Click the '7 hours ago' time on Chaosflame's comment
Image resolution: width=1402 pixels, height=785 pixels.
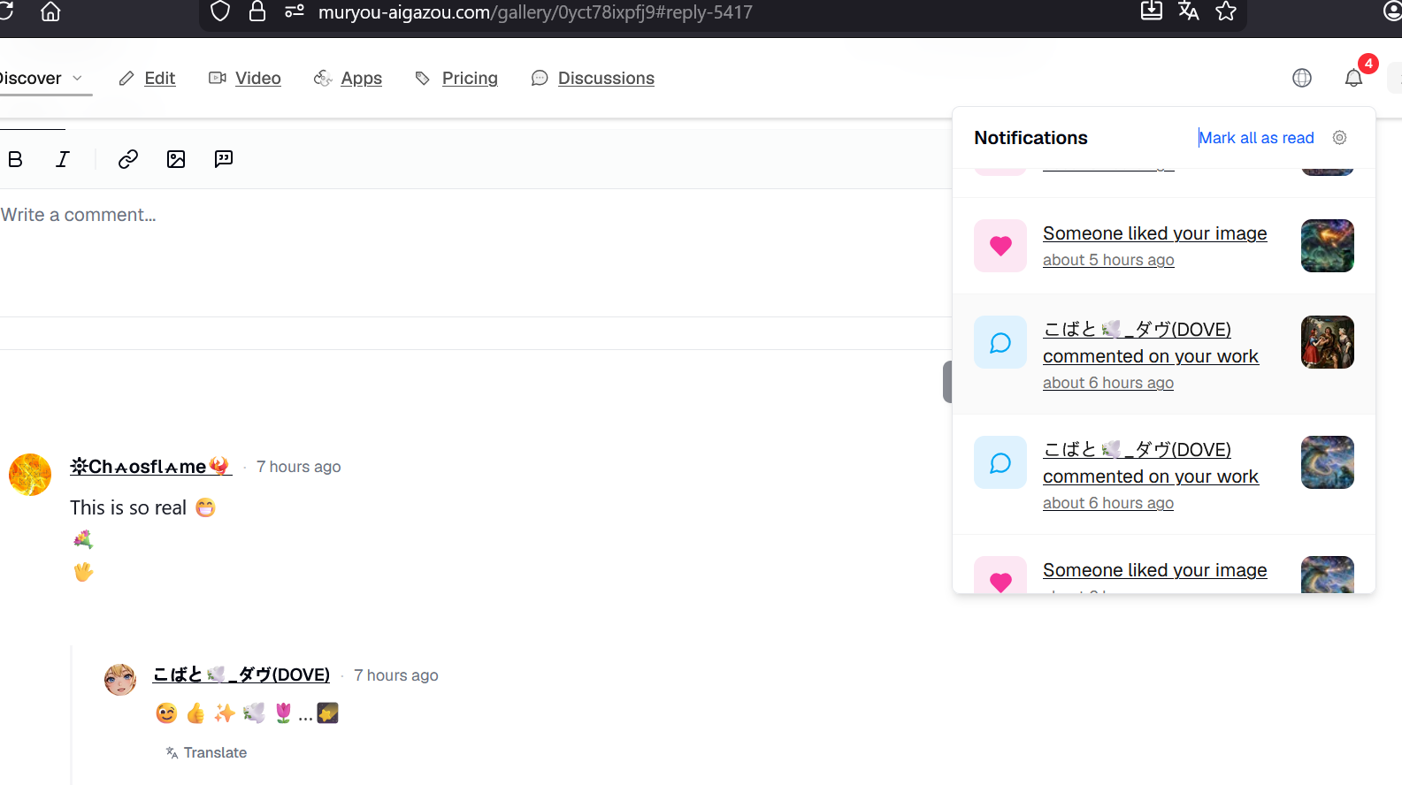point(298,467)
